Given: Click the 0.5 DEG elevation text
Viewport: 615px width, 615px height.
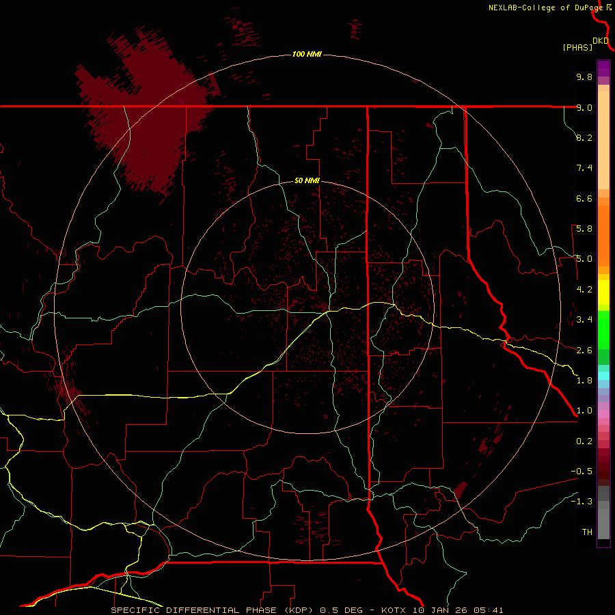Looking at the screenshot, I should click(x=347, y=610).
